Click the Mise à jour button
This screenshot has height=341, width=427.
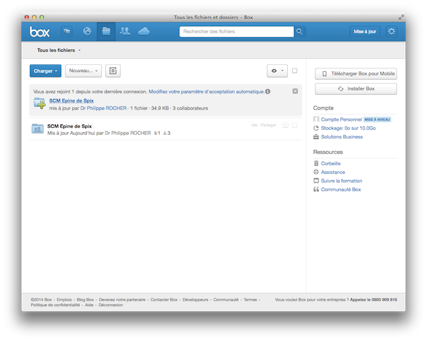coord(366,32)
